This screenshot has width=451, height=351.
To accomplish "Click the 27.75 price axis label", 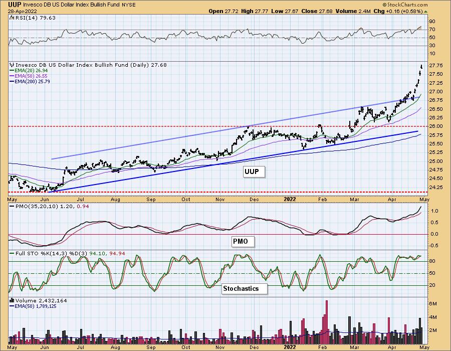I will point(436,66).
